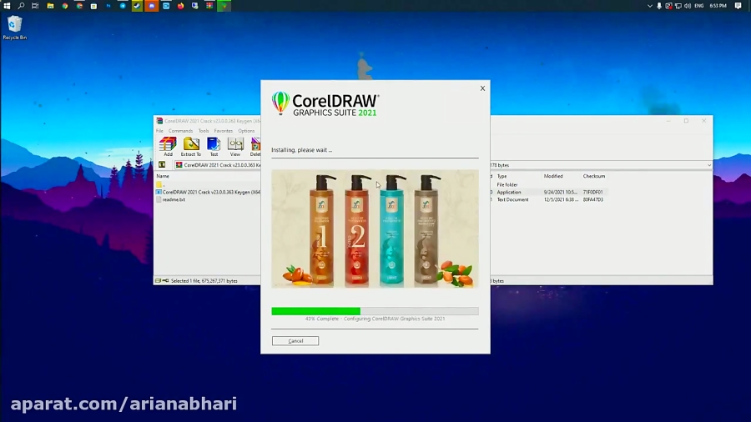Click the volume speaker tray icon
The height and width of the screenshot is (422, 751).
click(688, 6)
